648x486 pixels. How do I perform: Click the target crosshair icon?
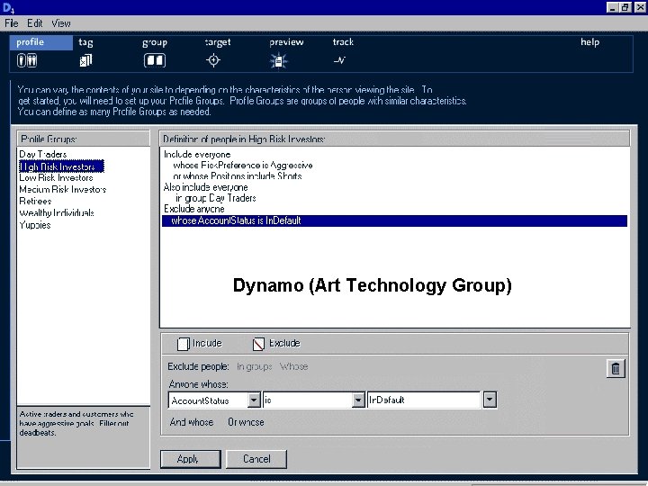213,60
